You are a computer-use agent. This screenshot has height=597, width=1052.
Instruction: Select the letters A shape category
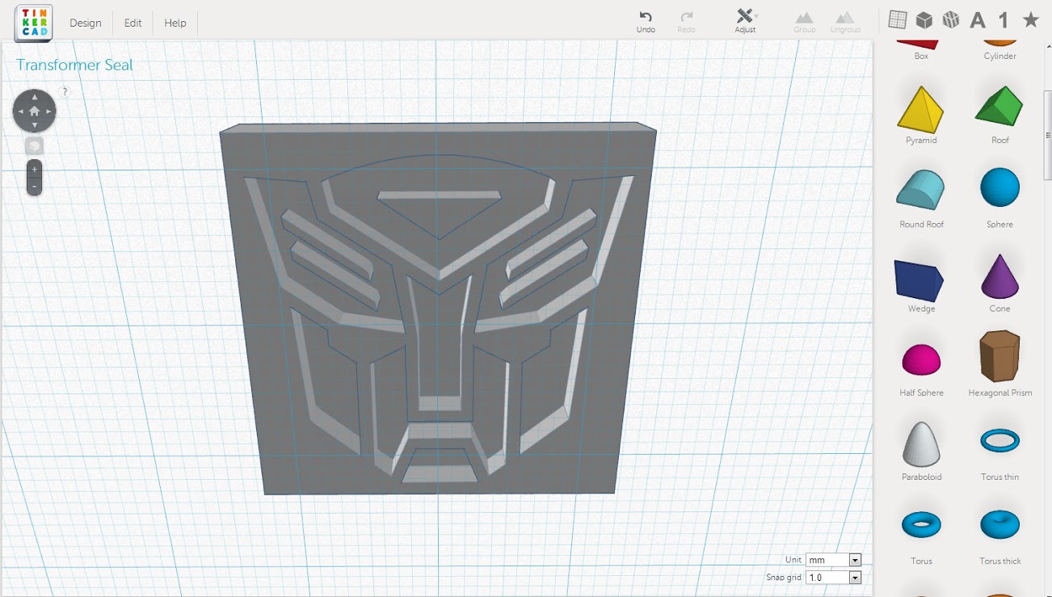click(x=978, y=20)
